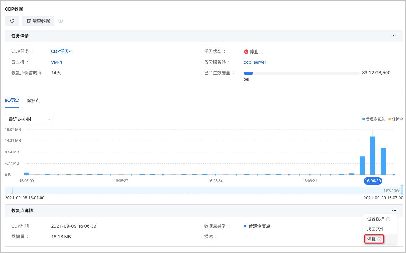Screen dimensions: 406x253
Task: Click the timeline range slider right handle
Action: coord(402,190)
